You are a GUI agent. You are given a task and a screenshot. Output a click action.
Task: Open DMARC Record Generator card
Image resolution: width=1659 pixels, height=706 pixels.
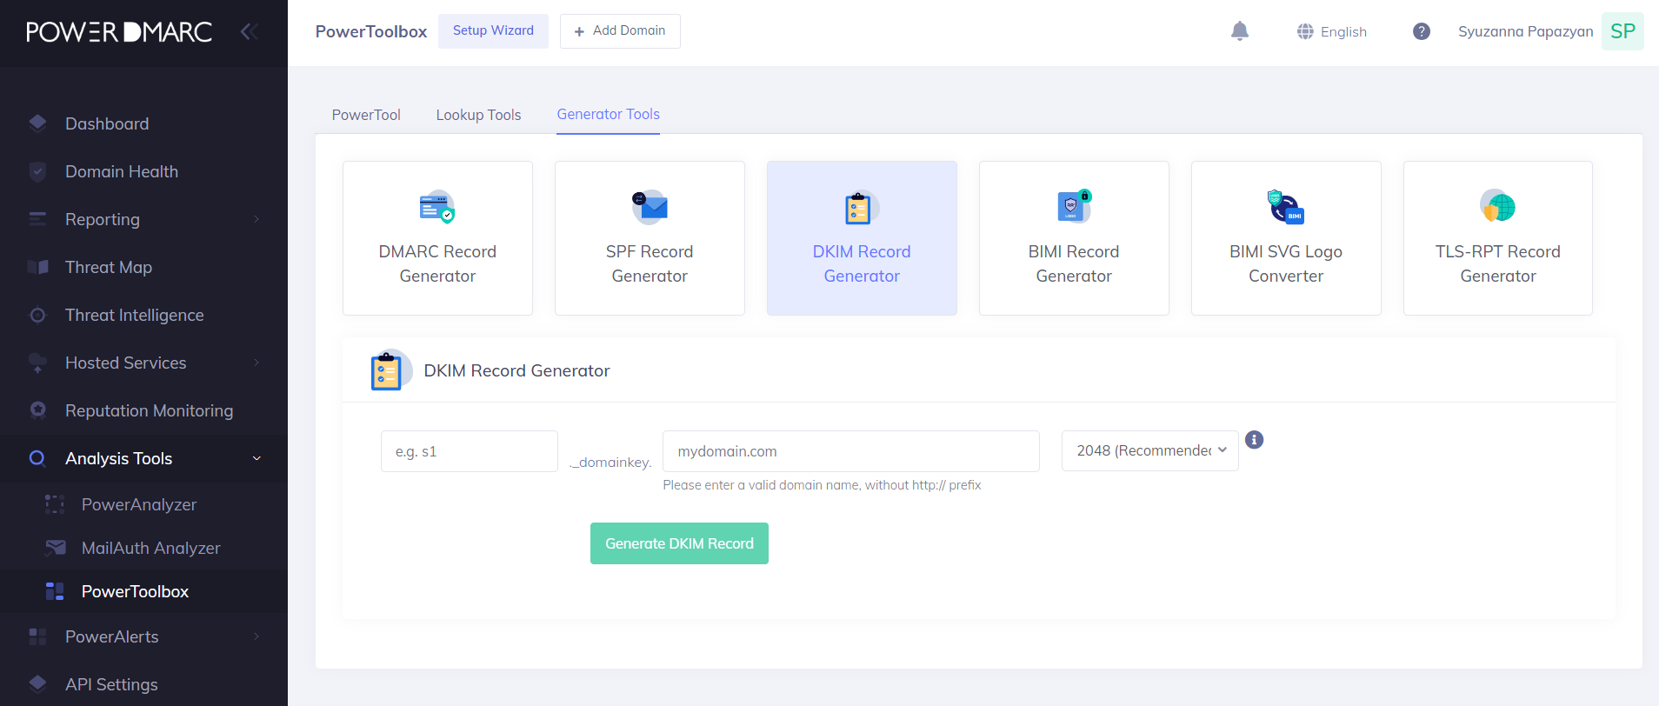tap(437, 238)
